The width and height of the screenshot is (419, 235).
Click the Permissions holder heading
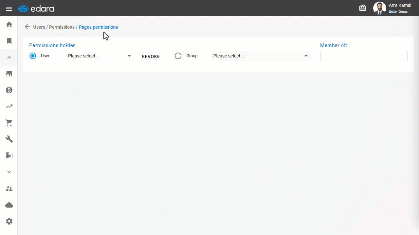52,45
